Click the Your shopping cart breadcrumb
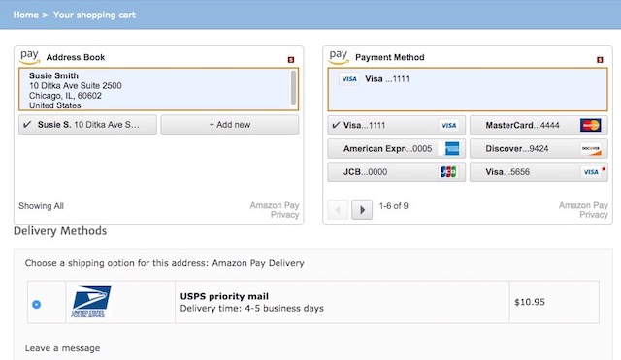 pyautogui.click(x=94, y=15)
